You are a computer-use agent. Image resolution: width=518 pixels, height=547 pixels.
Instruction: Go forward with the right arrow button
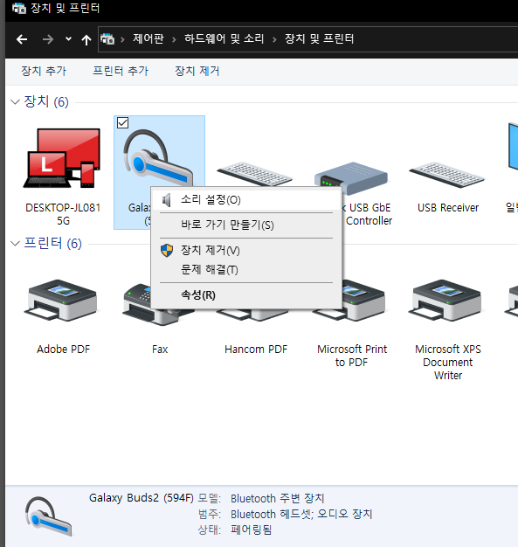(x=48, y=39)
